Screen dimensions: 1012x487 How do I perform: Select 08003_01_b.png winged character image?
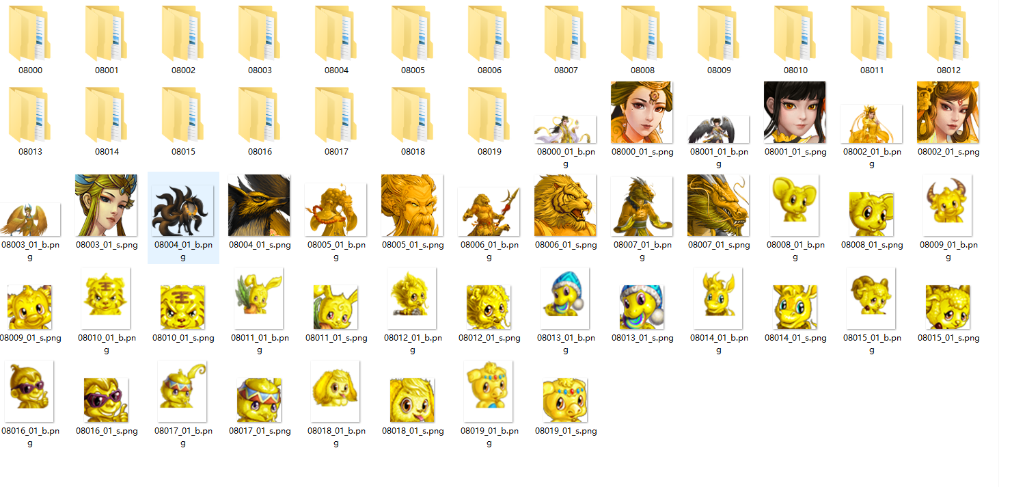(x=30, y=220)
